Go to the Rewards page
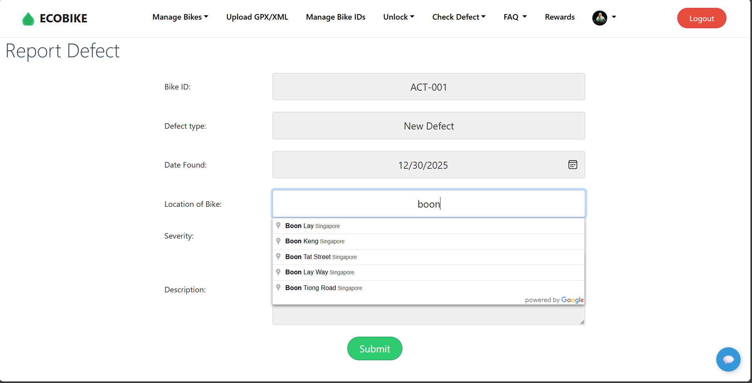This screenshot has width=752, height=383. (559, 17)
